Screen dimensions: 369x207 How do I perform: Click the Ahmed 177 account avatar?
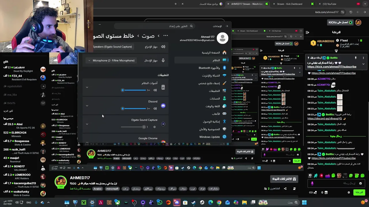click(x=222, y=38)
